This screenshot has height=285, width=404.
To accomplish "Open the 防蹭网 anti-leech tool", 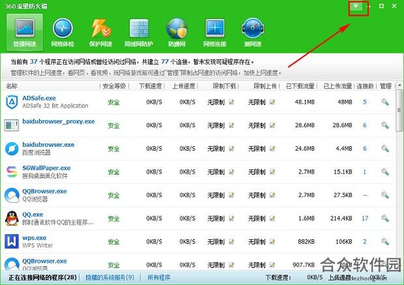I will click(177, 32).
